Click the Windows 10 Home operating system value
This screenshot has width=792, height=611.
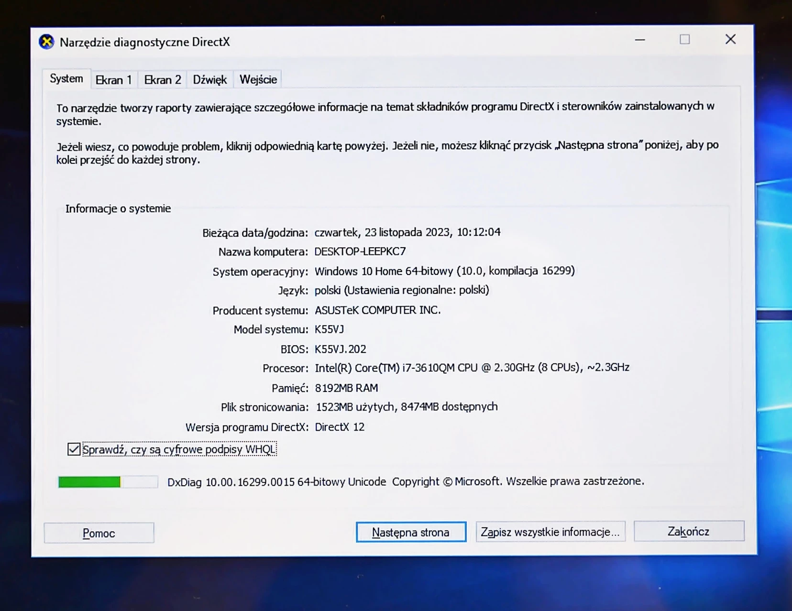point(444,271)
